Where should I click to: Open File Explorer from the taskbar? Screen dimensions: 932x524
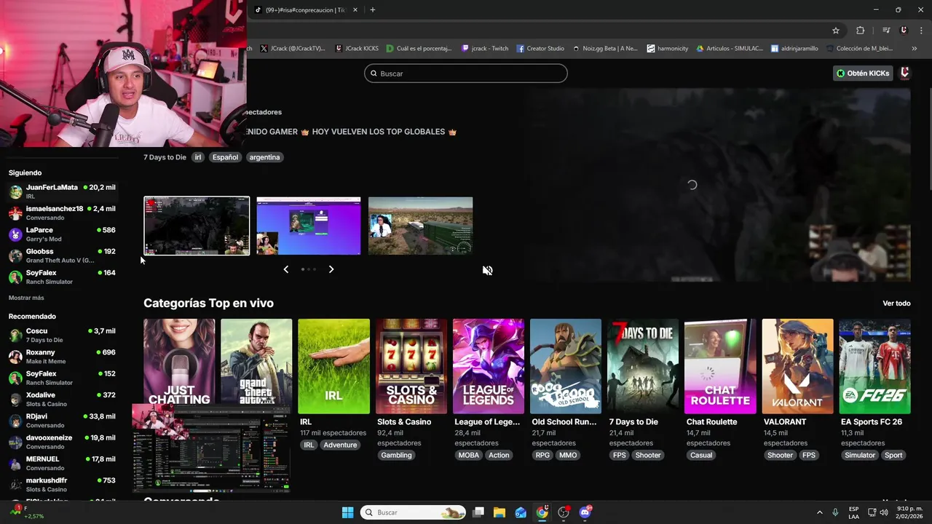coord(499,512)
